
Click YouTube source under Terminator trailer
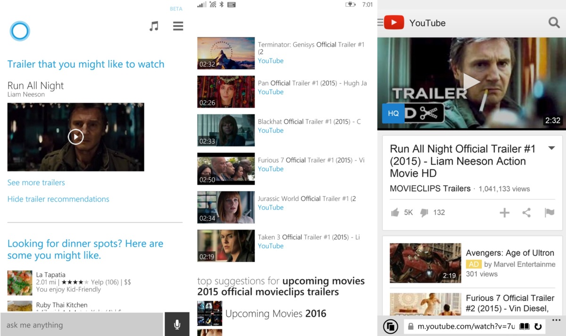tap(271, 61)
